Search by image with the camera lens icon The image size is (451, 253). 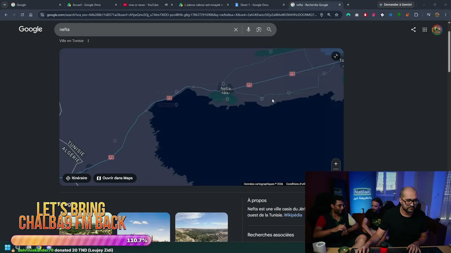coord(259,30)
